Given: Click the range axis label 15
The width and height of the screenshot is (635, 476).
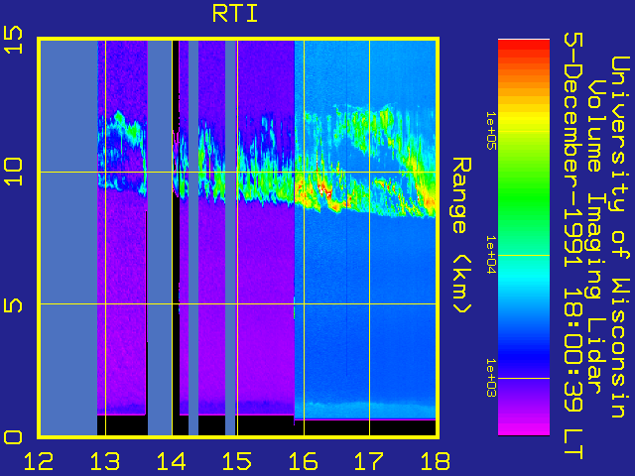Looking at the screenshot, I should pyautogui.click(x=13, y=40).
